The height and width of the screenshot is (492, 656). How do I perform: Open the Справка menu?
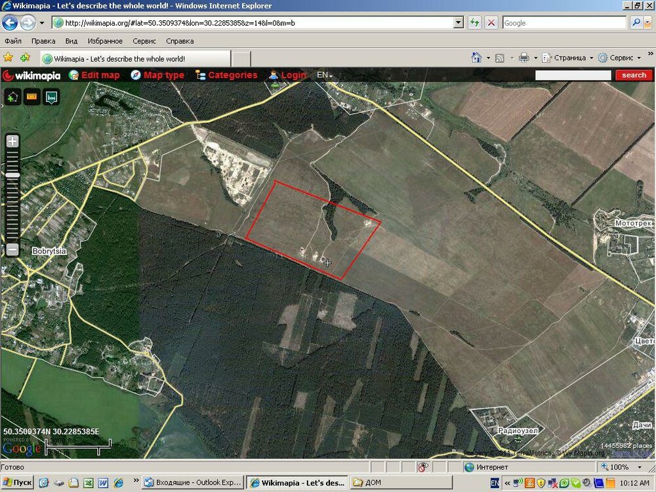point(180,41)
